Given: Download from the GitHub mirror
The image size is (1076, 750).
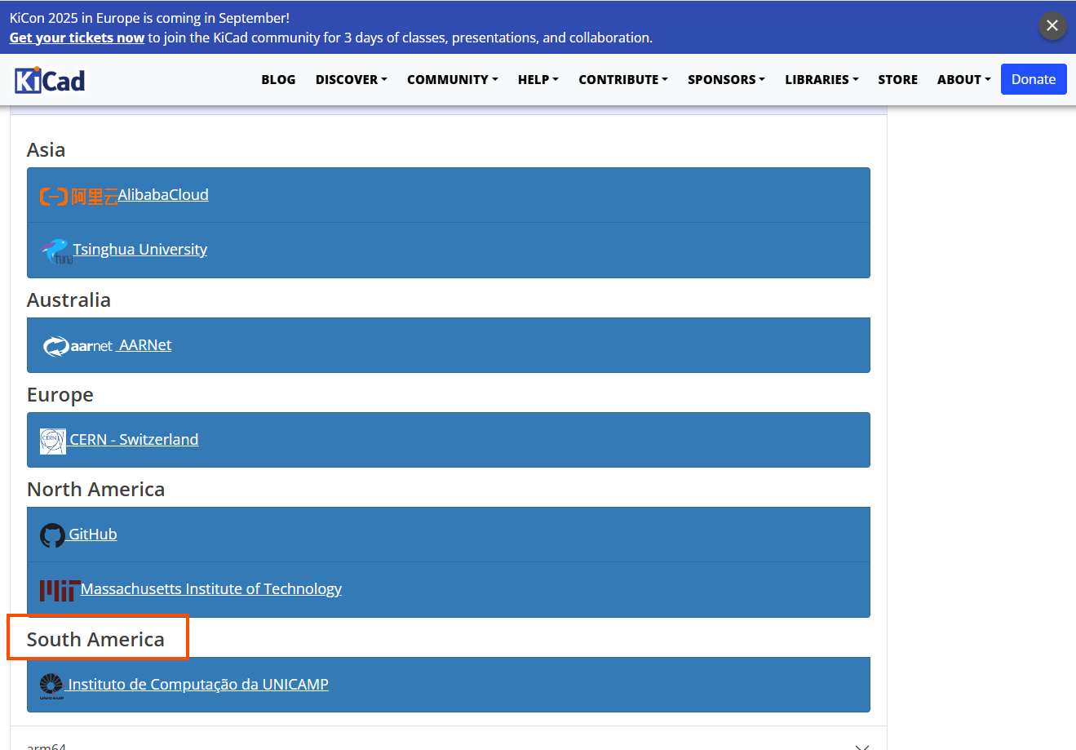Looking at the screenshot, I should 92,534.
